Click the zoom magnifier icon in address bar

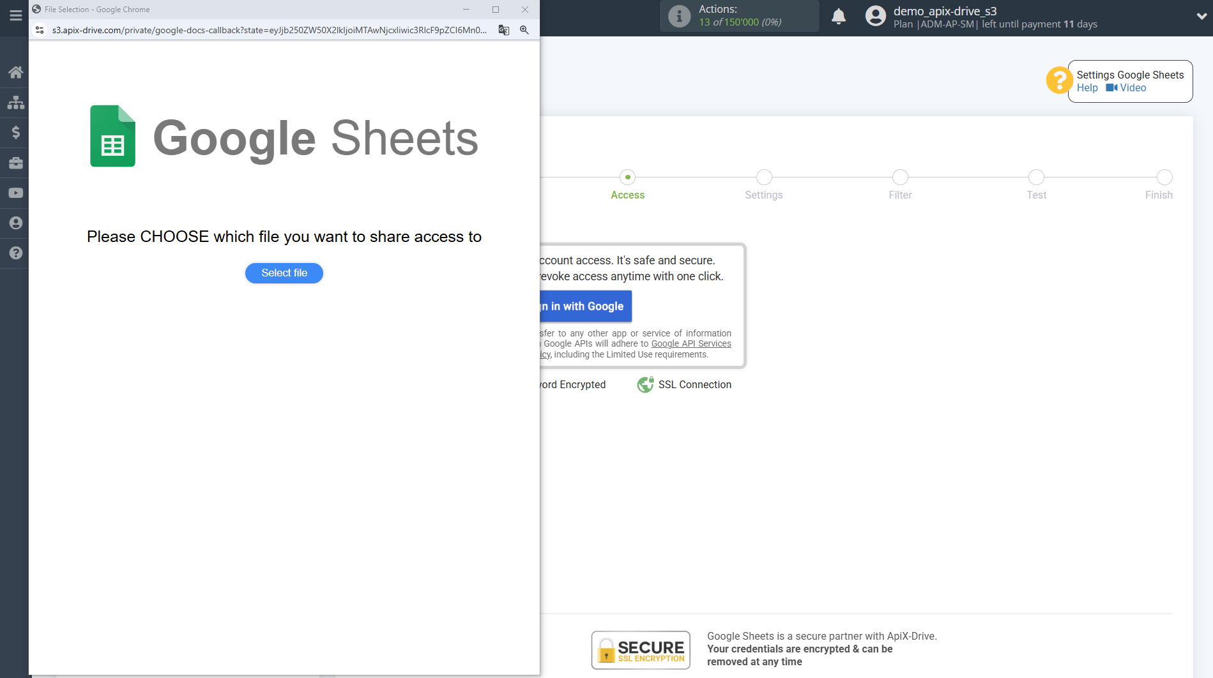[x=524, y=30]
